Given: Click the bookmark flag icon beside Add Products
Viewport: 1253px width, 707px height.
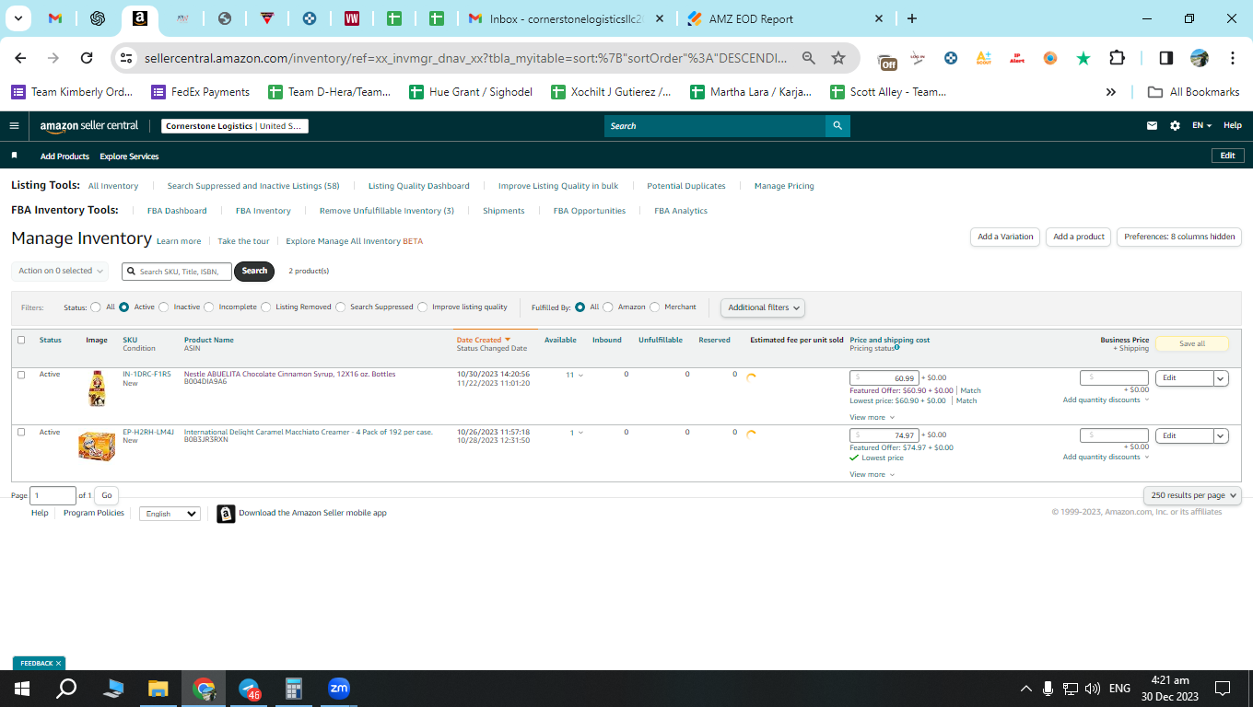Looking at the screenshot, I should click(15, 156).
